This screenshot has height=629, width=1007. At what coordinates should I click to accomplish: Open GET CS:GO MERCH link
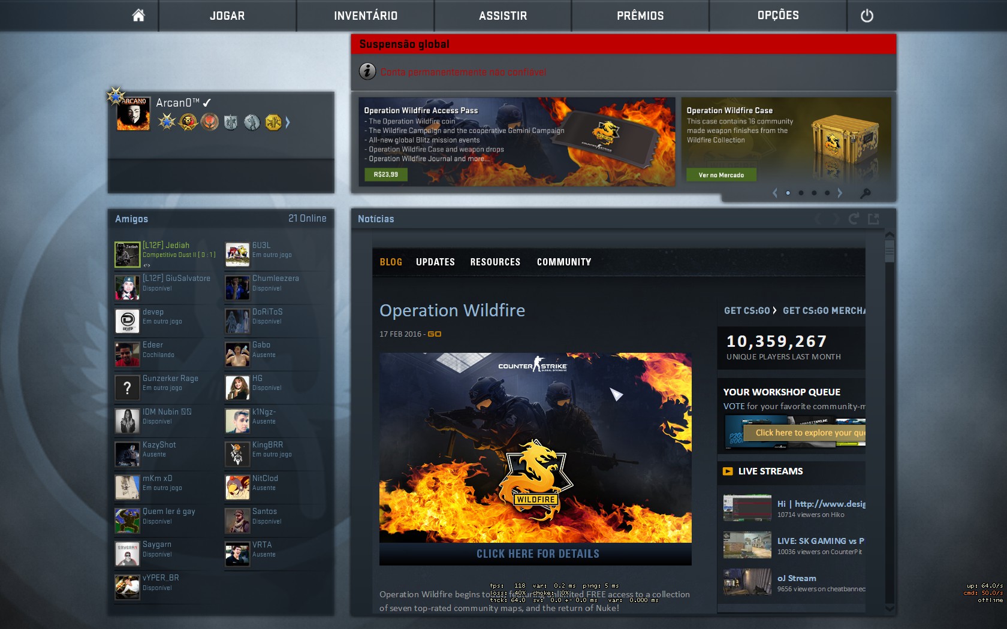coord(824,311)
